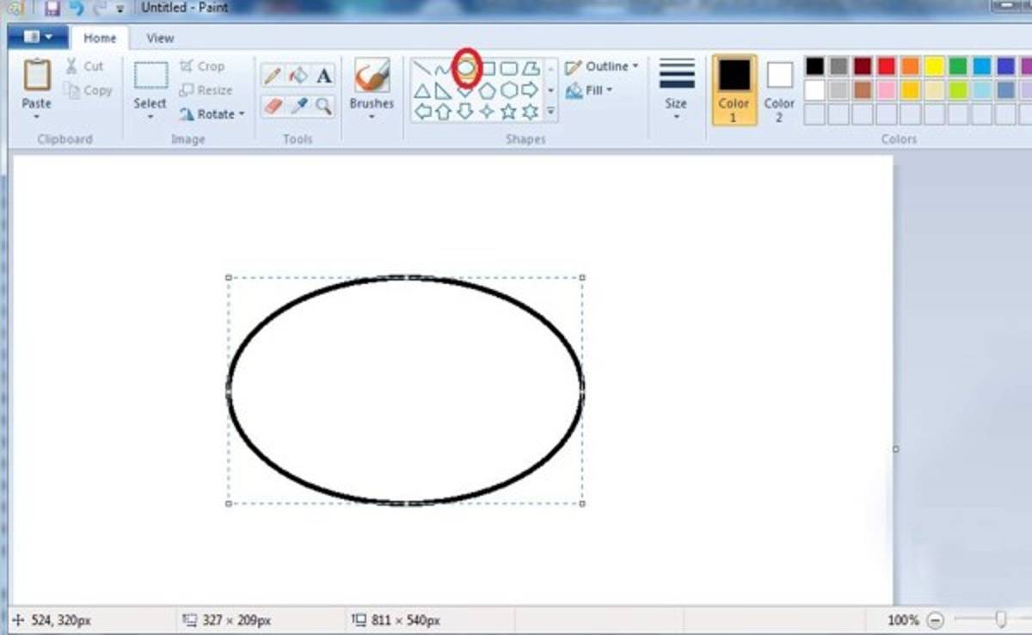Select the Magnifier tool
The width and height of the screenshot is (1032, 635).
(x=323, y=106)
